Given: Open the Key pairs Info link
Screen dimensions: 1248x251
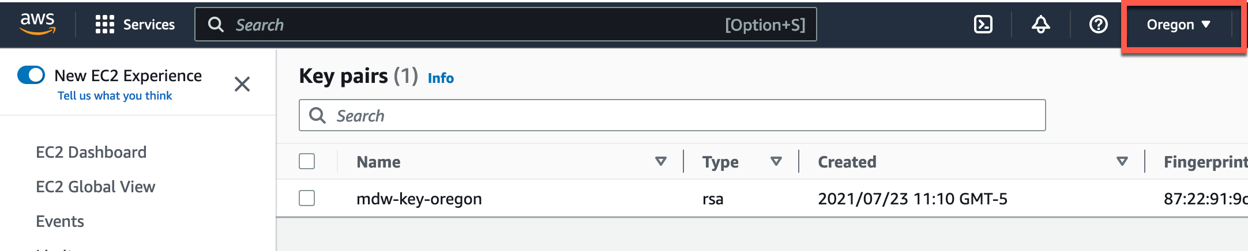Looking at the screenshot, I should (x=441, y=78).
